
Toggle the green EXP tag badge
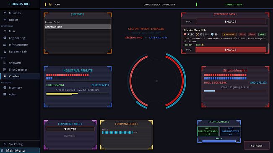tap(262, 34)
